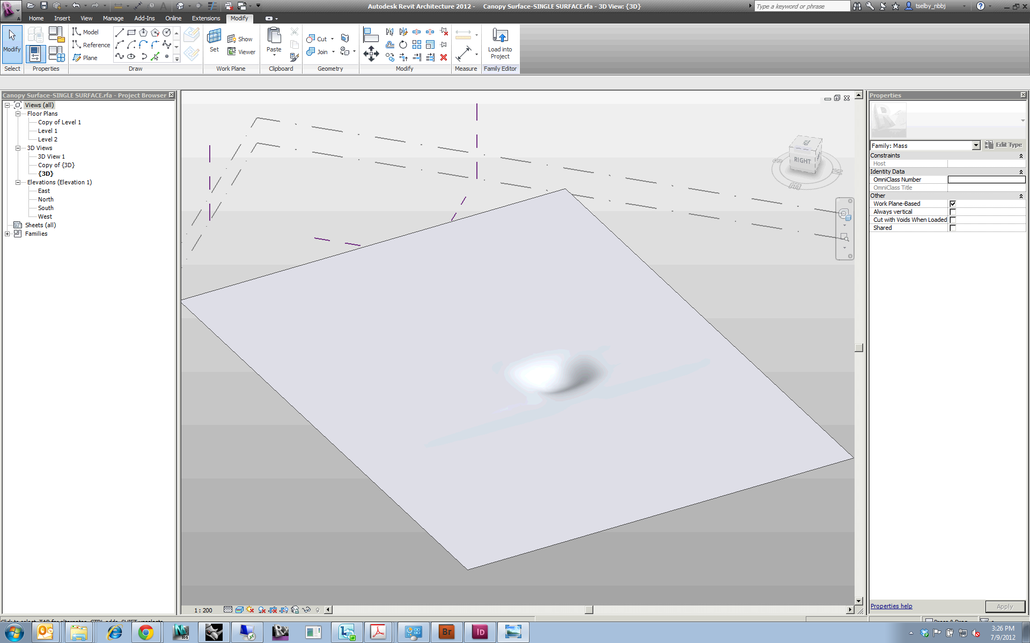
Task: Select the South elevation view
Action: [x=46, y=208]
